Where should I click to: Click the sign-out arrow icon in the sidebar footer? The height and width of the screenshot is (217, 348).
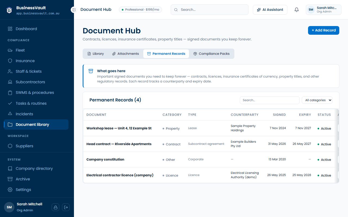66,207
